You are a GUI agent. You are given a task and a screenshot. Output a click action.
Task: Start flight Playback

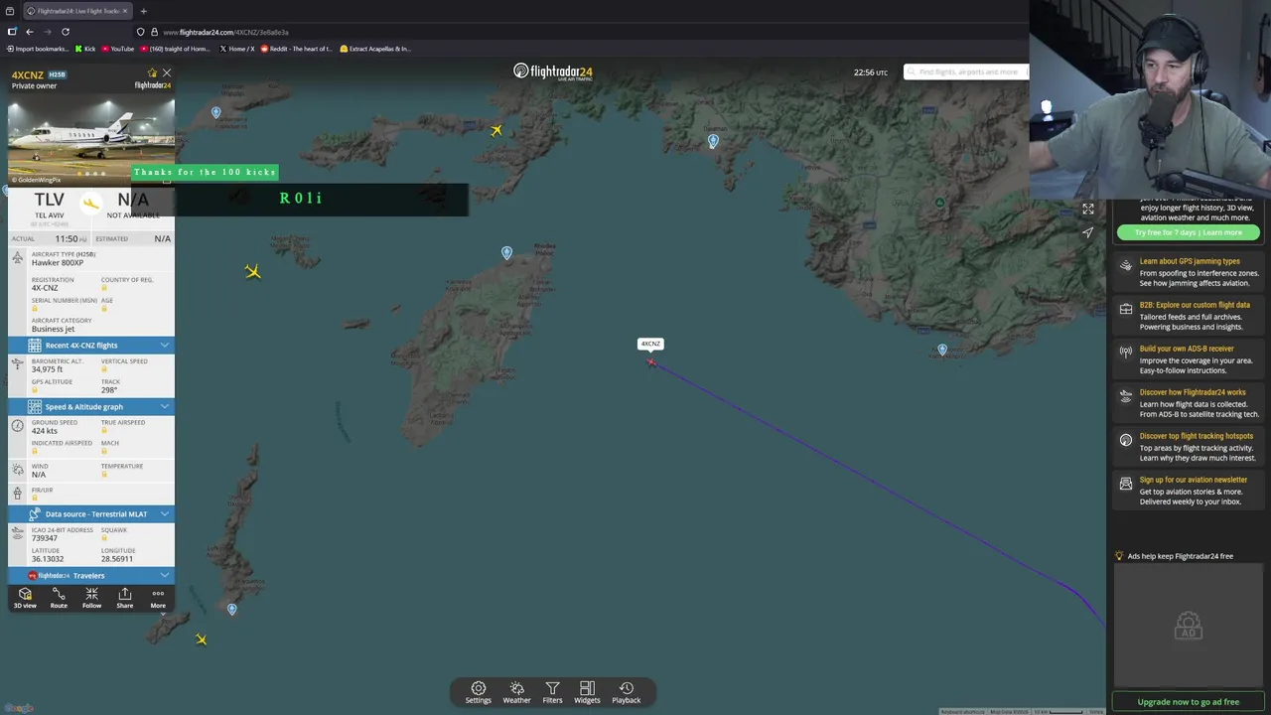[x=626, y=692]
